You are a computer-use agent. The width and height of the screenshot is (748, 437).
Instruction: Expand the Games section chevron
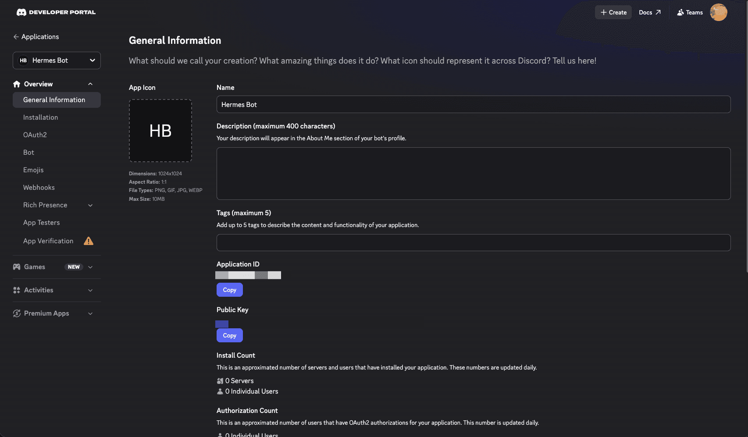(90, 267)
